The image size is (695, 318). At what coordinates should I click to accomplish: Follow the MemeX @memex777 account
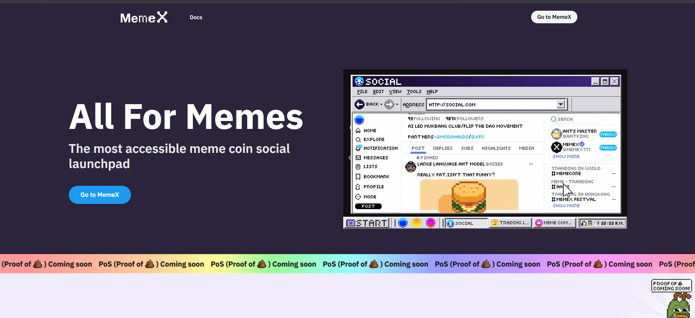pyautogui.click(x=608, y=148)
